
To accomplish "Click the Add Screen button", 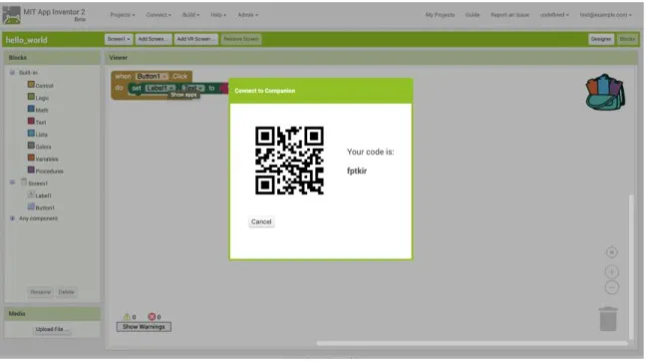I will 153,39.
